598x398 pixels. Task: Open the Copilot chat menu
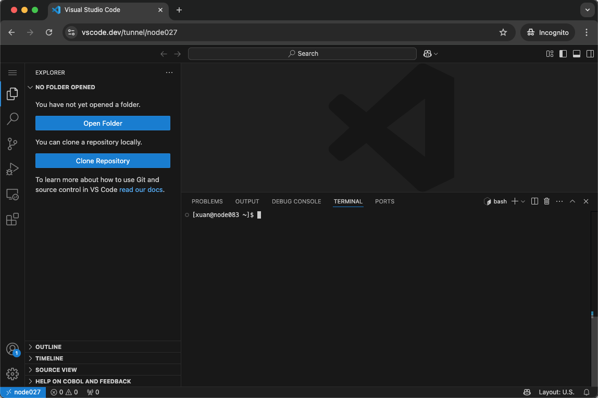point(430,54)
